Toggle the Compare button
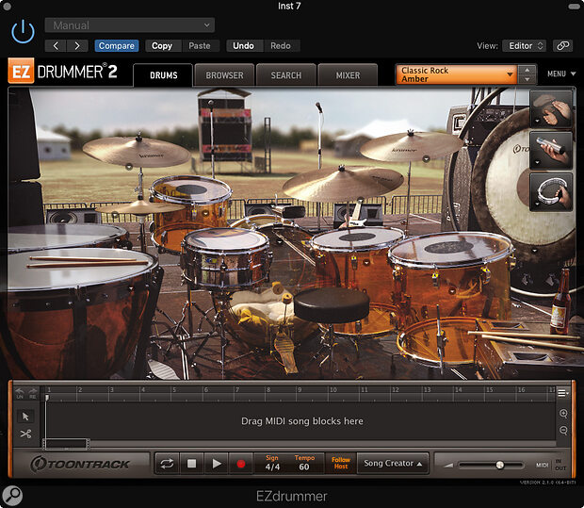 point(116,46)
